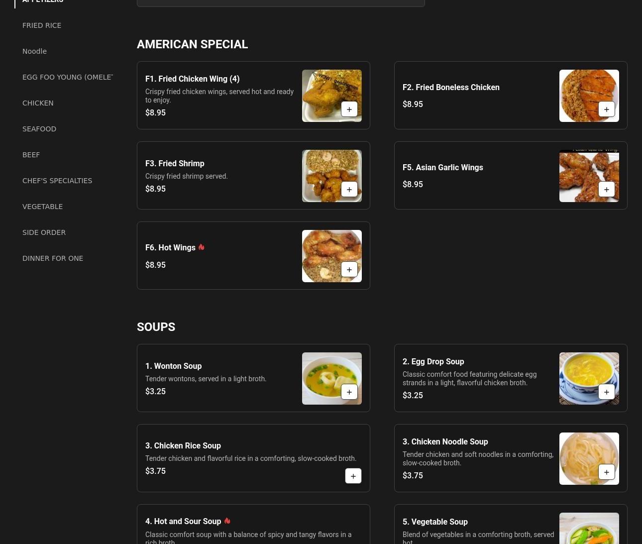Select the "1. Wonton Soup" title
This screenshot has width=642, height=544.
[x=174, y=366]
